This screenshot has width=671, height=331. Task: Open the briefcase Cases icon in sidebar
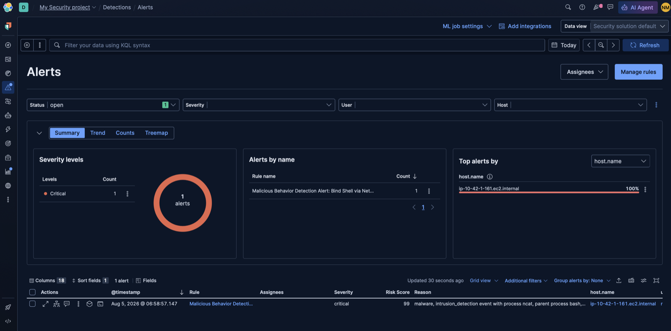point(8,158)
